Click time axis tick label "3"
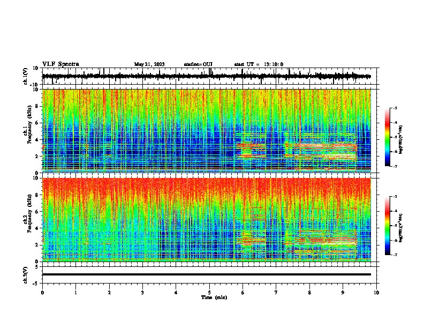Viewport: 424px width, 328px height. pos(142,293)
